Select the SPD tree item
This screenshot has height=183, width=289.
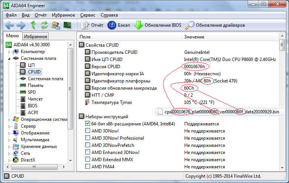32,92
